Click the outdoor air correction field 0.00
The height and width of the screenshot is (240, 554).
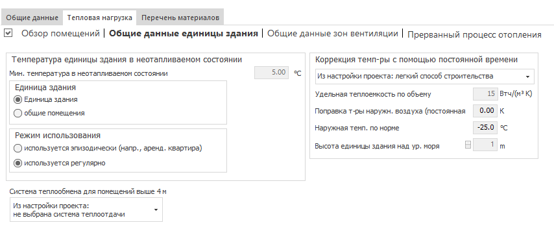click(485, 111)
